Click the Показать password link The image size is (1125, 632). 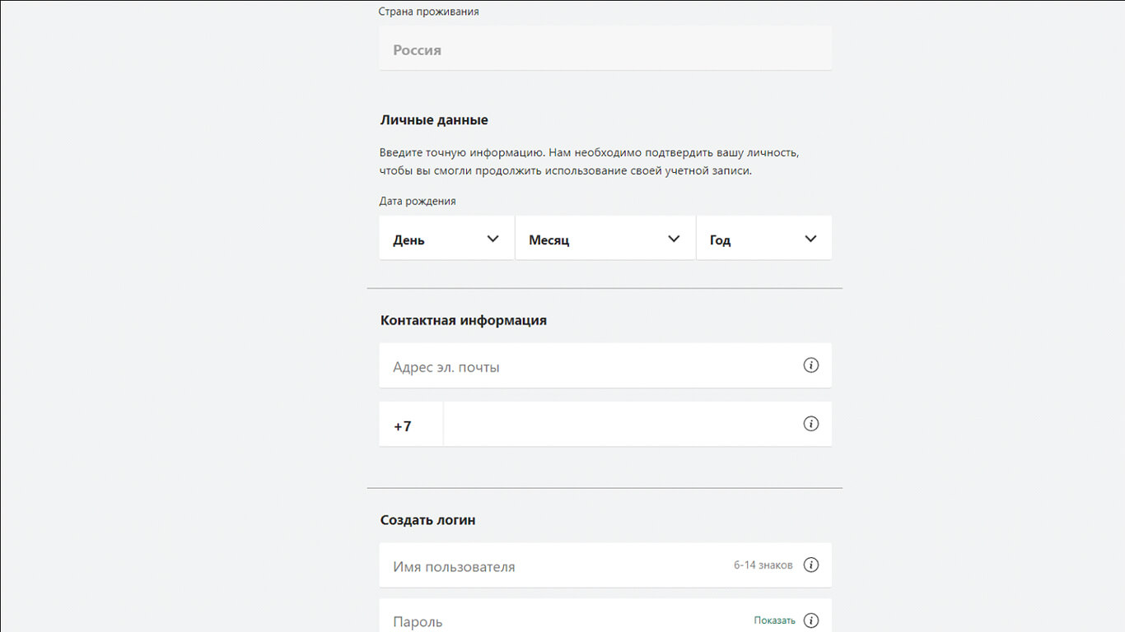(x=775, y=620)
